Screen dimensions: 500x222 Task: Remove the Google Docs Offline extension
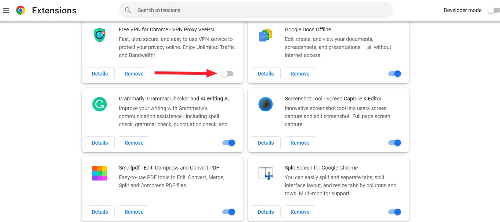point(300,74)
